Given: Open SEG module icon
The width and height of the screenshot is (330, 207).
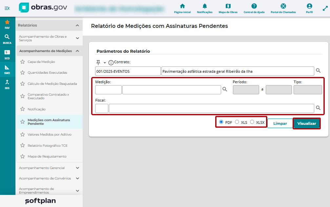Looking at the screenshot, I should (x=7, y=85).
